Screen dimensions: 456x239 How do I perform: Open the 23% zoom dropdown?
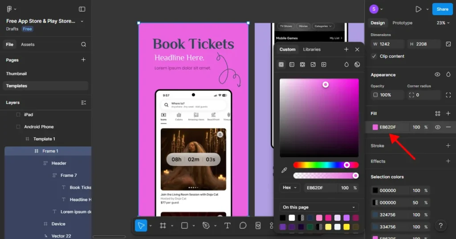[x=443, y=23]
